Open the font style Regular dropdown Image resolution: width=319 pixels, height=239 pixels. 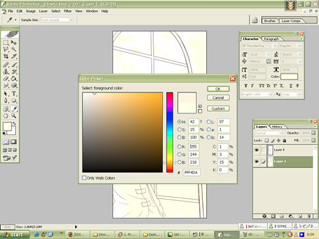(x=290, y=46)
